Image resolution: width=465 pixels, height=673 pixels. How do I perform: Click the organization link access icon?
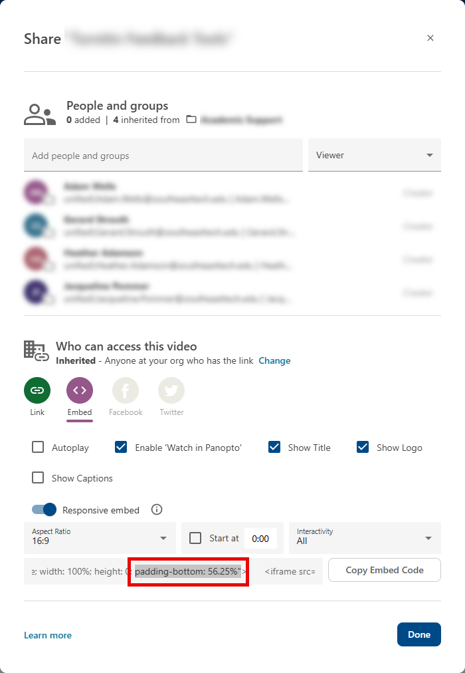tap(37, 351)
